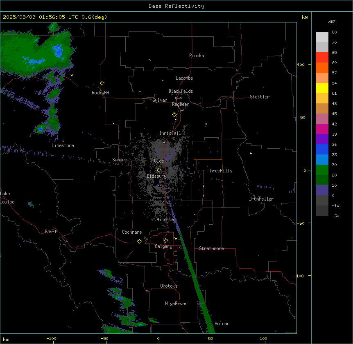Image resolution: width=353 pixels, height=344 pixels.
Task: Click the Drumheller label
Action: 261,199
